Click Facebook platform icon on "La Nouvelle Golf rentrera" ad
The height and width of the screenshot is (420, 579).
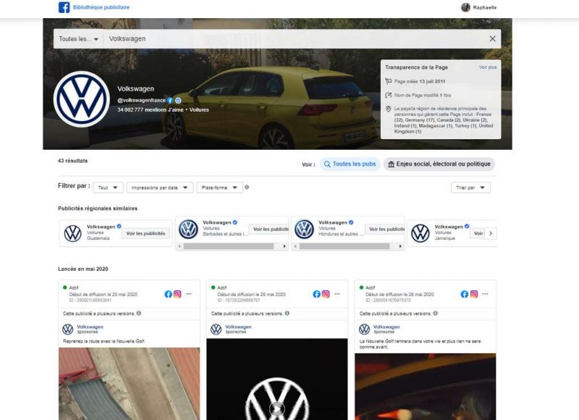click(465, 294)
